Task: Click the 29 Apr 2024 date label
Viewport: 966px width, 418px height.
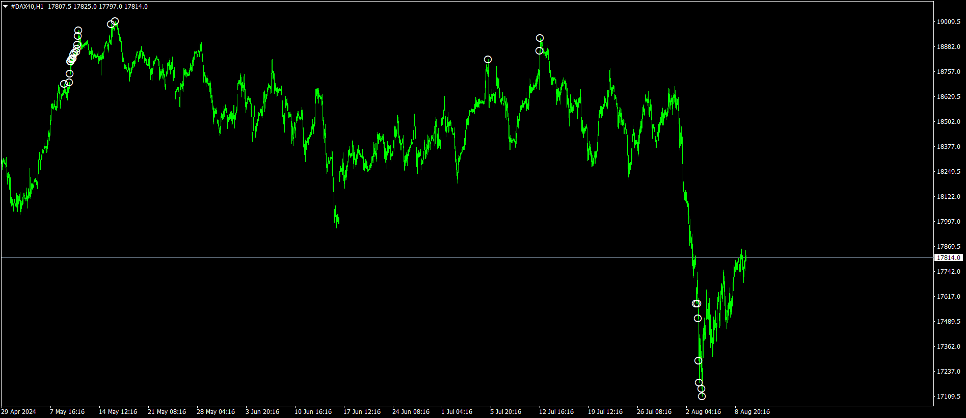Action: click(x=19, y=412)
